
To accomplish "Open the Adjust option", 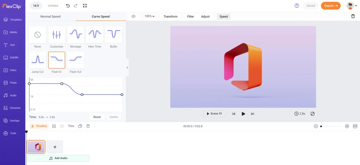I will coord(205,16).
